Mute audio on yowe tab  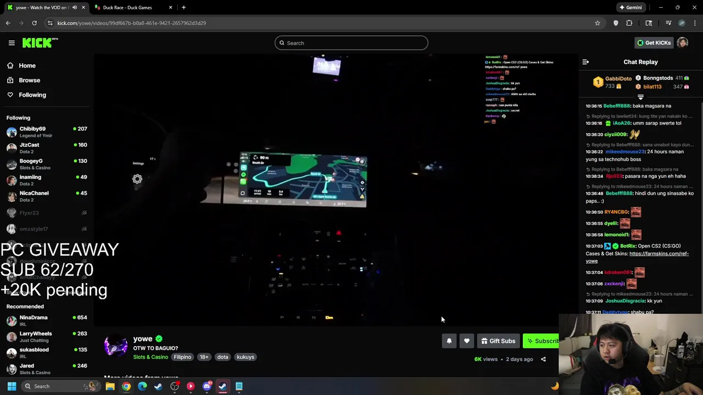tap(74, 7)
